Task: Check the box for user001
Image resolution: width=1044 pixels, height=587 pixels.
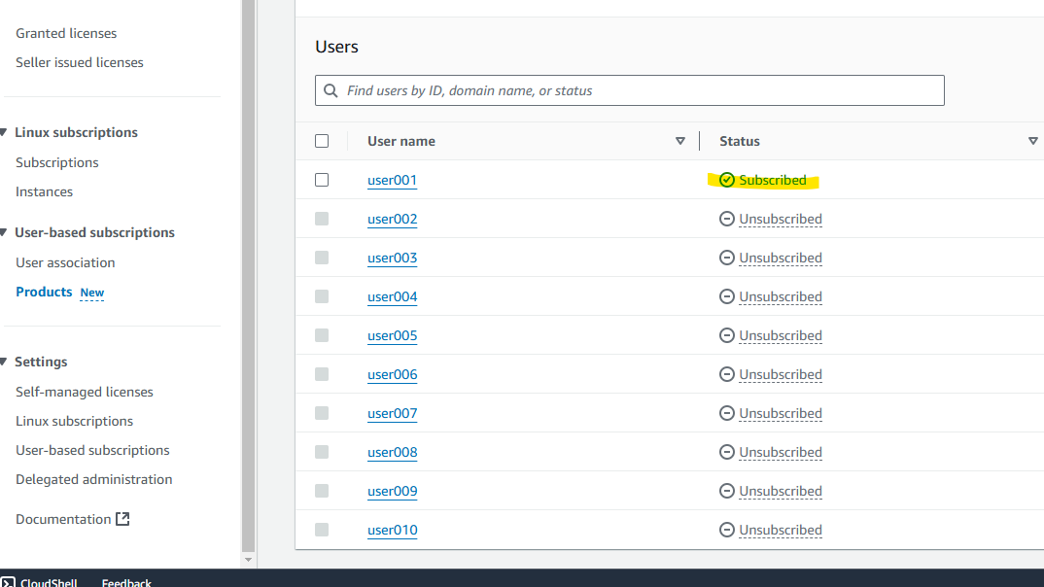Action: point(322,180)
